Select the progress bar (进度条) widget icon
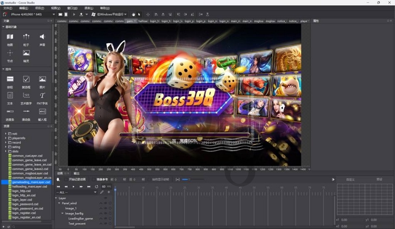This screenshot has height=229, width=395. point(10,111)
